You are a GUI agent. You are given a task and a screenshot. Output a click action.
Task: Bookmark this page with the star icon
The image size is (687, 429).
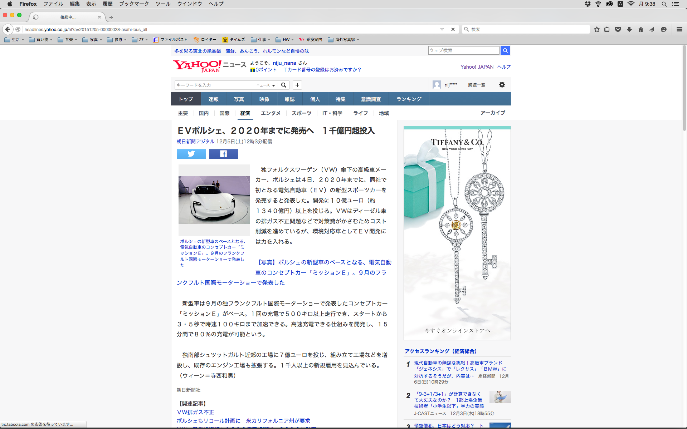coord(596,29)
